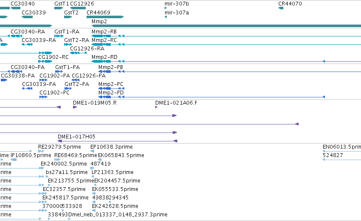
Task: Select the Mmp2-RD transcript label
Action: [104, 57]
